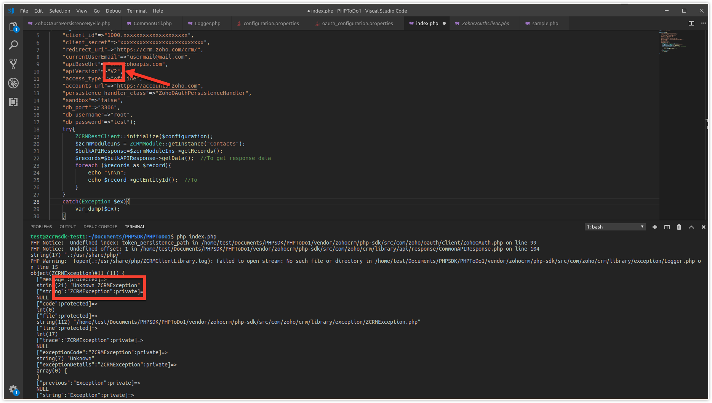
Task: Switch to ZohoOAuthPersistenceByFile.php tab
Action: point(72,23)
